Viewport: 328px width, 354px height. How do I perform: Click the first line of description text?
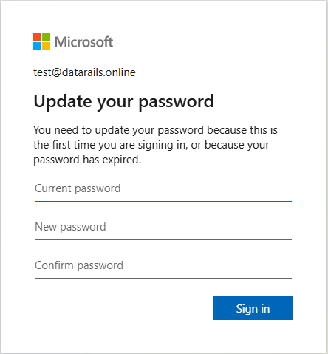click(x=155, y=130)
